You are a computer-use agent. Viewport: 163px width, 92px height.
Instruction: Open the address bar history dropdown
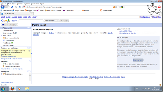(118, 7)
